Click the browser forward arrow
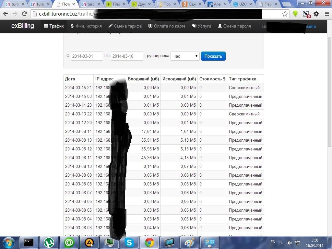Image resolution: width=332 pixels, height=249 pixels. [x=15, y=14]
